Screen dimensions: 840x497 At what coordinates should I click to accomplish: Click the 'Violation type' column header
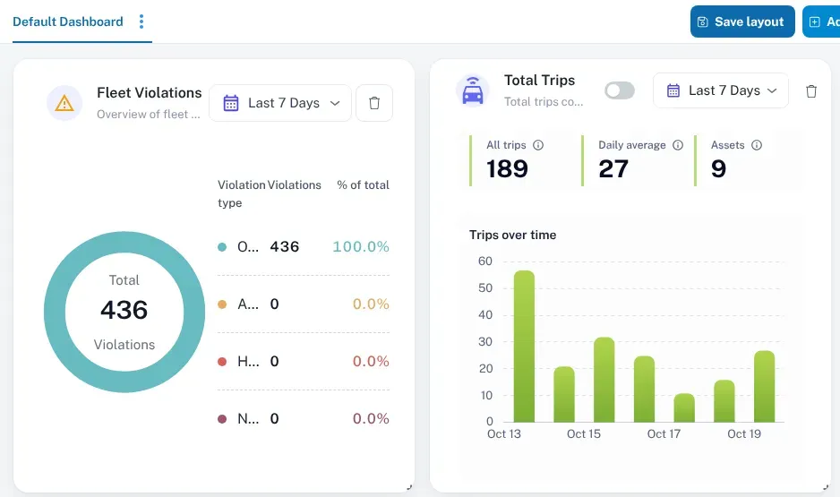click(x=242, y=193)
